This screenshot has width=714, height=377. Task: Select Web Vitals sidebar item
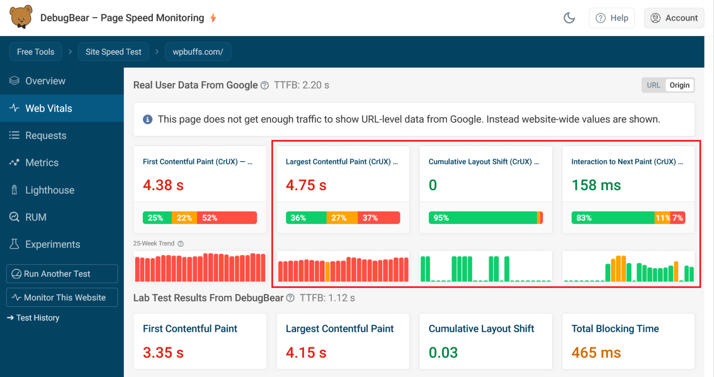click(x=62, y=108)
